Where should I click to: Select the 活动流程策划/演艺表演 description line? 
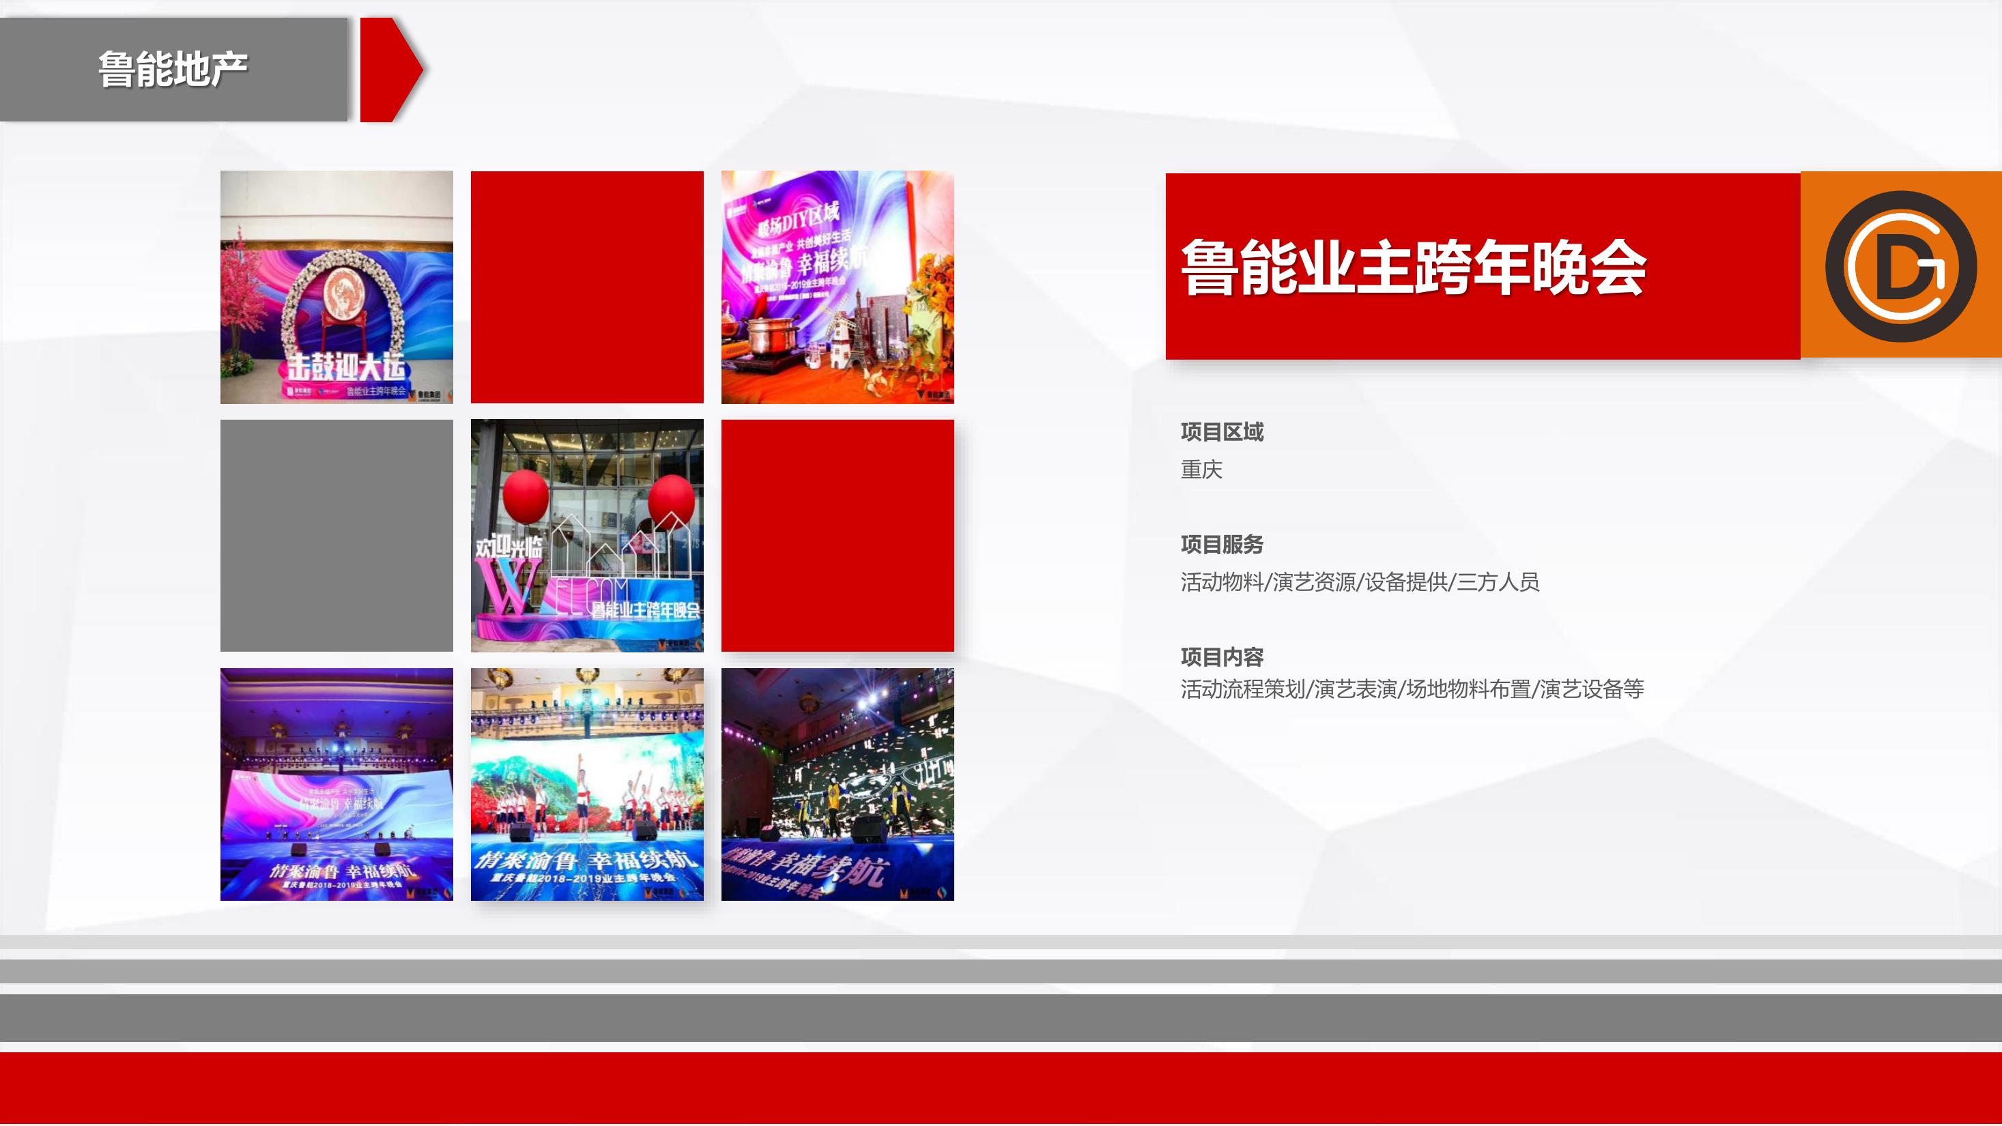pyautogui.click(x=1412, y=689)
